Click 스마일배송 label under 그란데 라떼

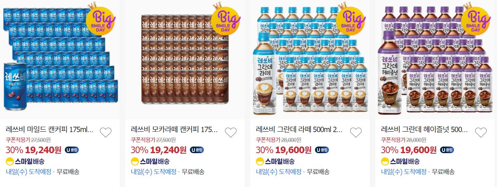(275, 161)
